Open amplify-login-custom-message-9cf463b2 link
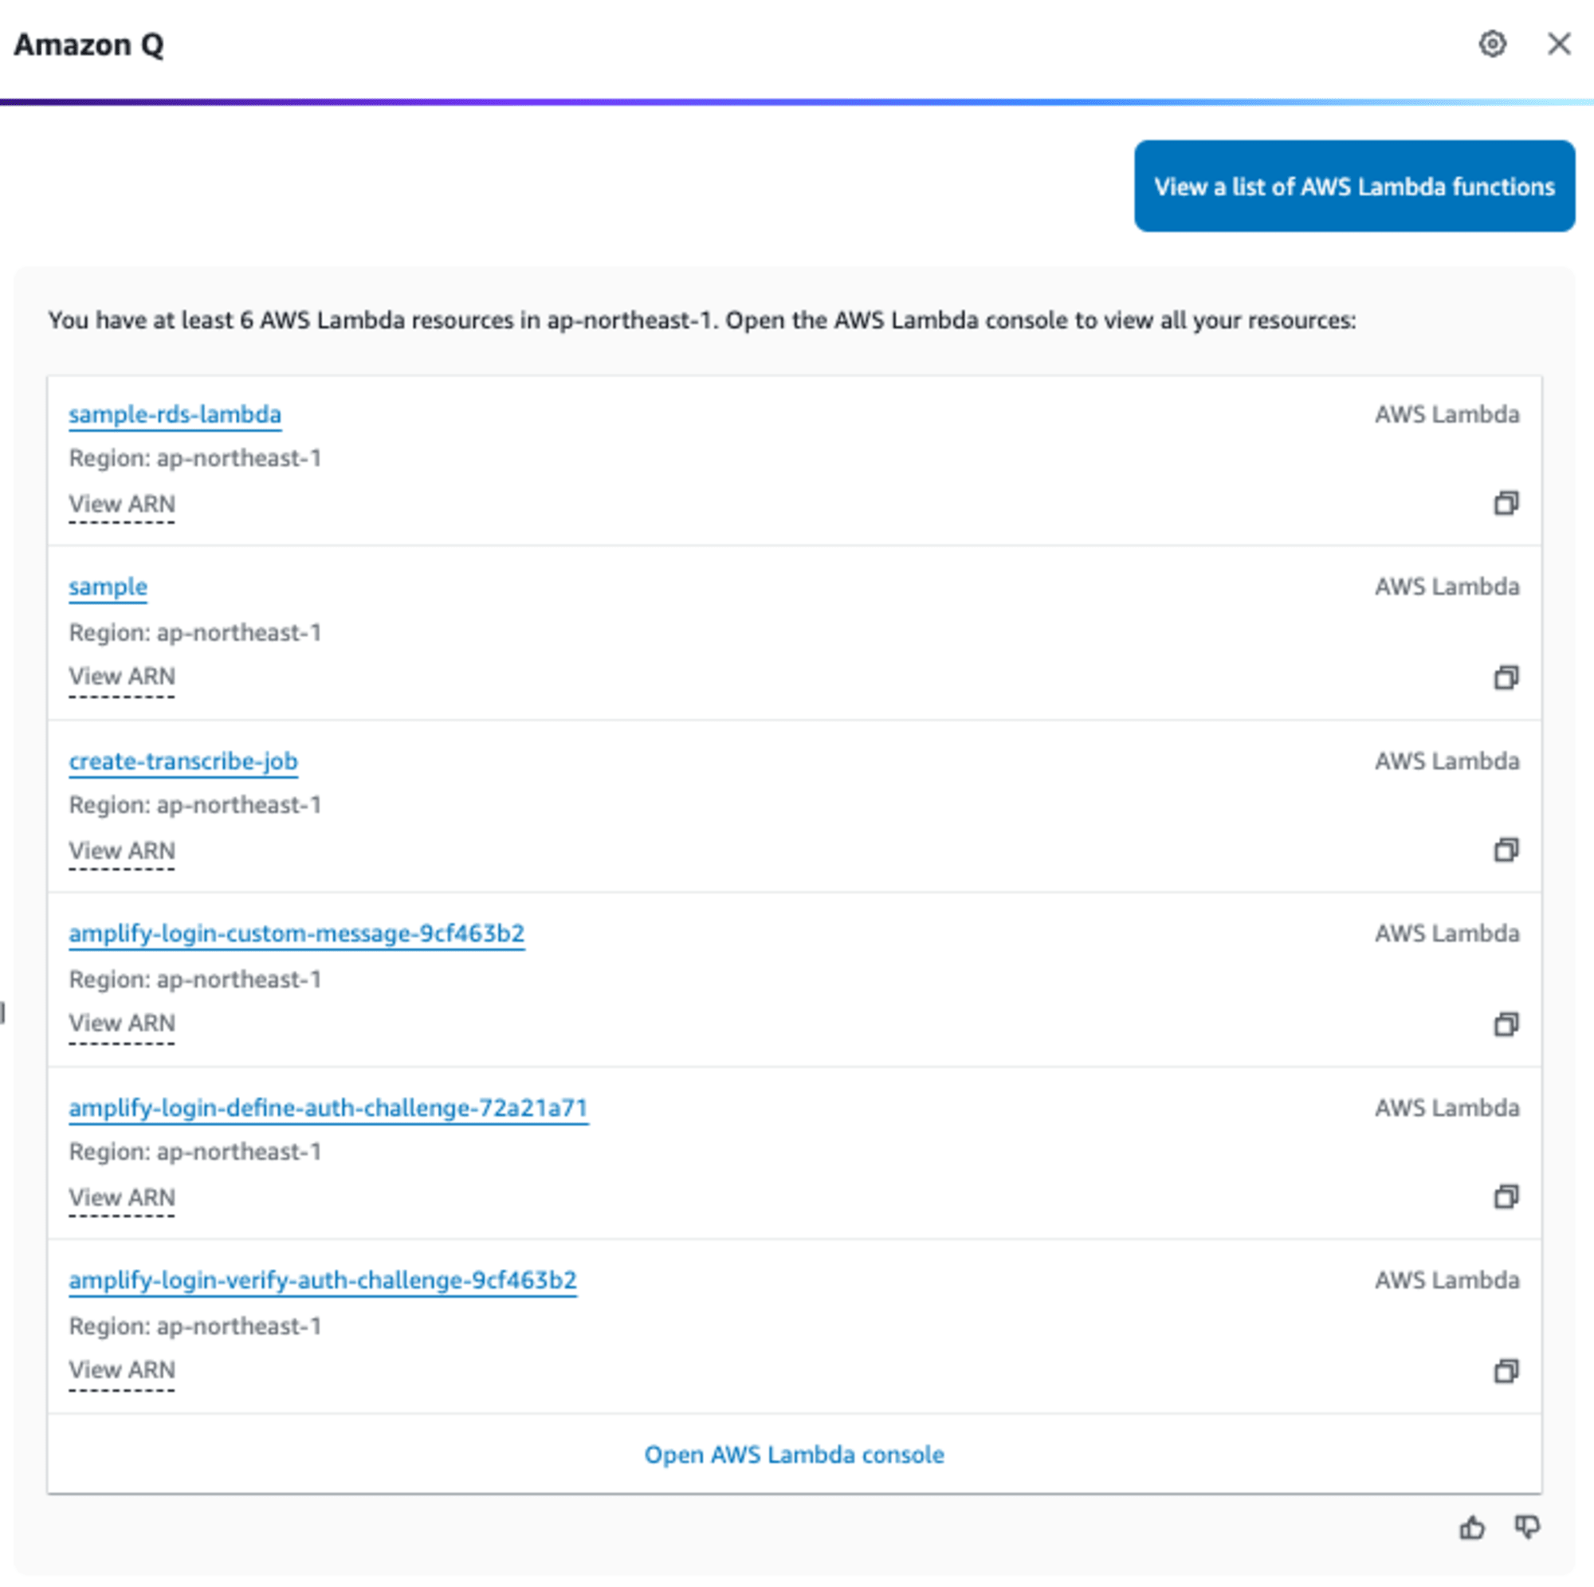The height and width of the screenshot is (1587, 1594). coord(297,933)
